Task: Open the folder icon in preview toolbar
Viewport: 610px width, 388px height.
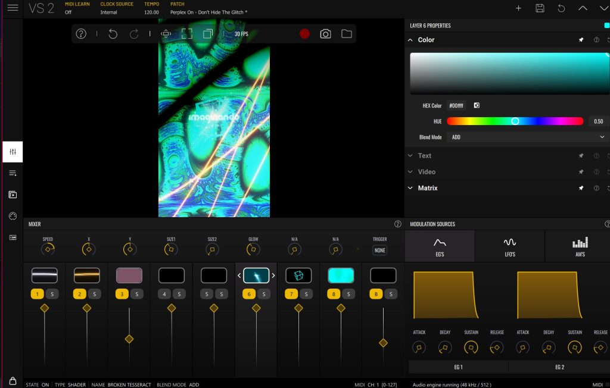Action: coord(346,34)
